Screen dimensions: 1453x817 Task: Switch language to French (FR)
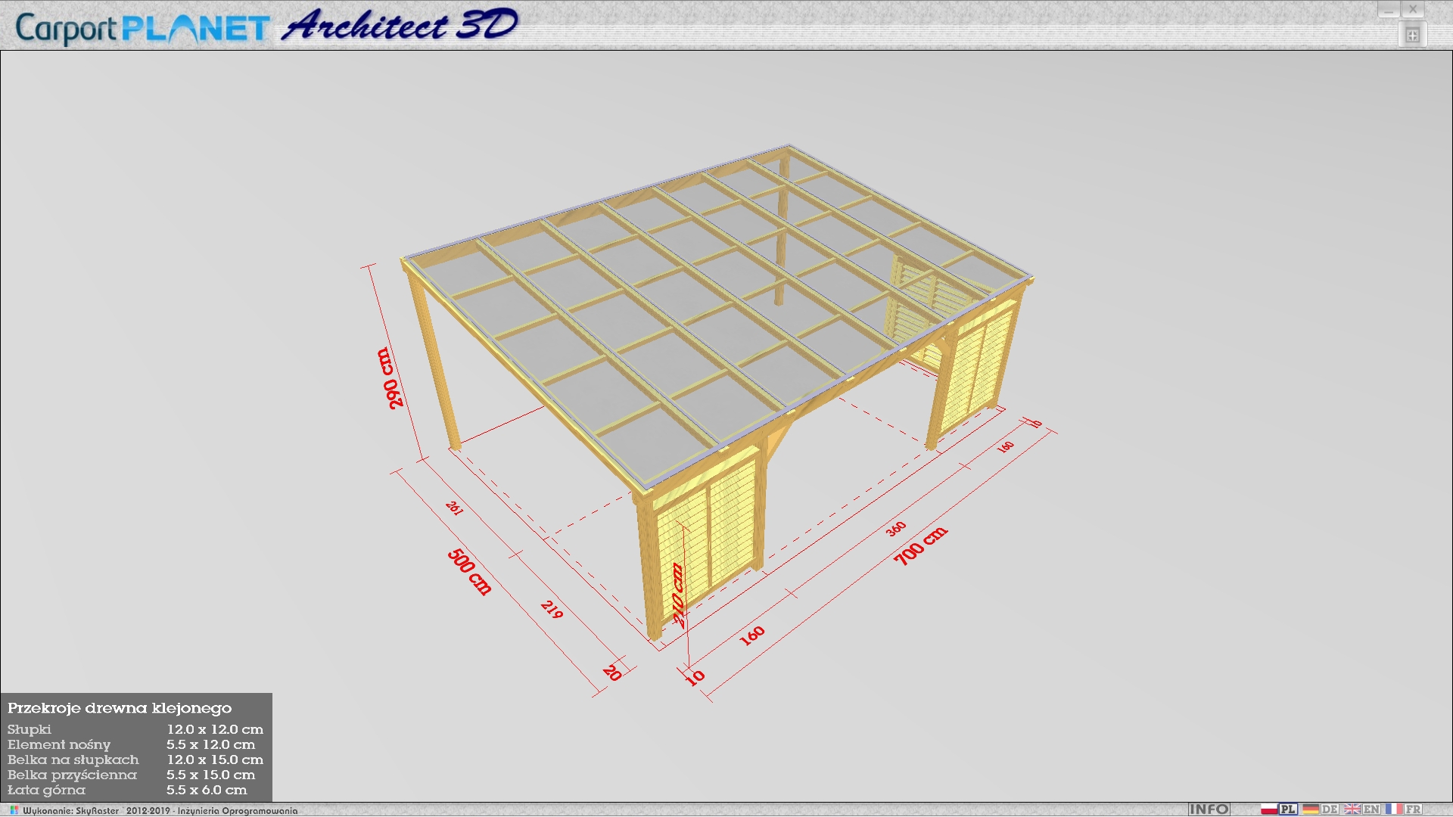click(x=1404, y=809)
